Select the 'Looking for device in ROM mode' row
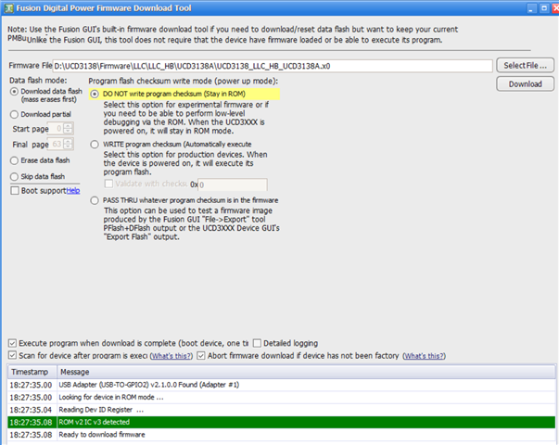 point(282,397)
